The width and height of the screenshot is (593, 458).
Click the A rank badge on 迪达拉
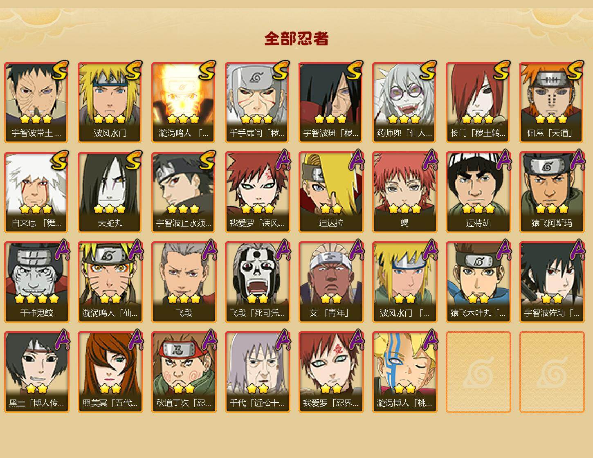coord(356,160)
